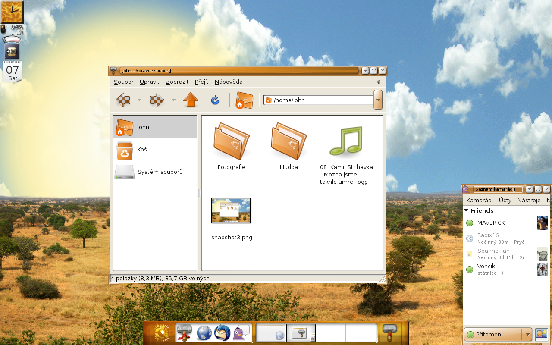
Task: Click Radix16's away clock status icon
Action: tap(470, 238)
